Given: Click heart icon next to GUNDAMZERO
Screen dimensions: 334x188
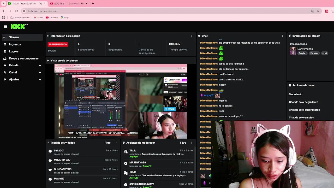Looking at the screenshot, I should tap(50, 170).
